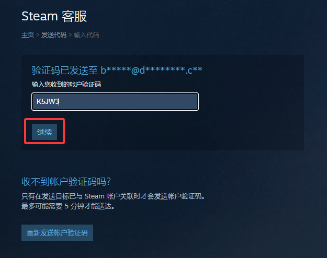Screen dimensions: 327x258
Task: Click the masked email b*****@d********.c**
Action: [151, 71]
